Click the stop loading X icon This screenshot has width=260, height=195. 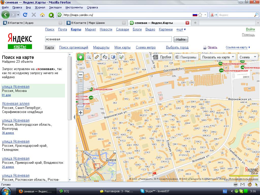point(34,15)
